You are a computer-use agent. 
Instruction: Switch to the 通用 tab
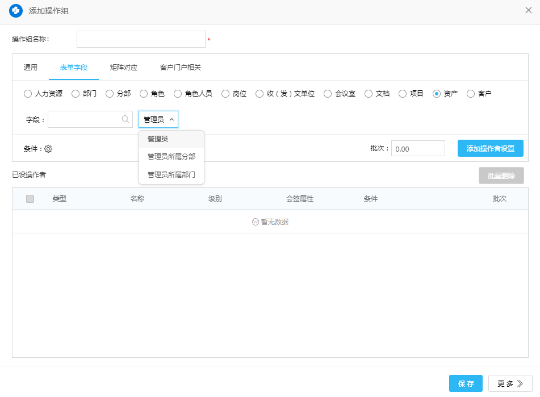(31, 68)
